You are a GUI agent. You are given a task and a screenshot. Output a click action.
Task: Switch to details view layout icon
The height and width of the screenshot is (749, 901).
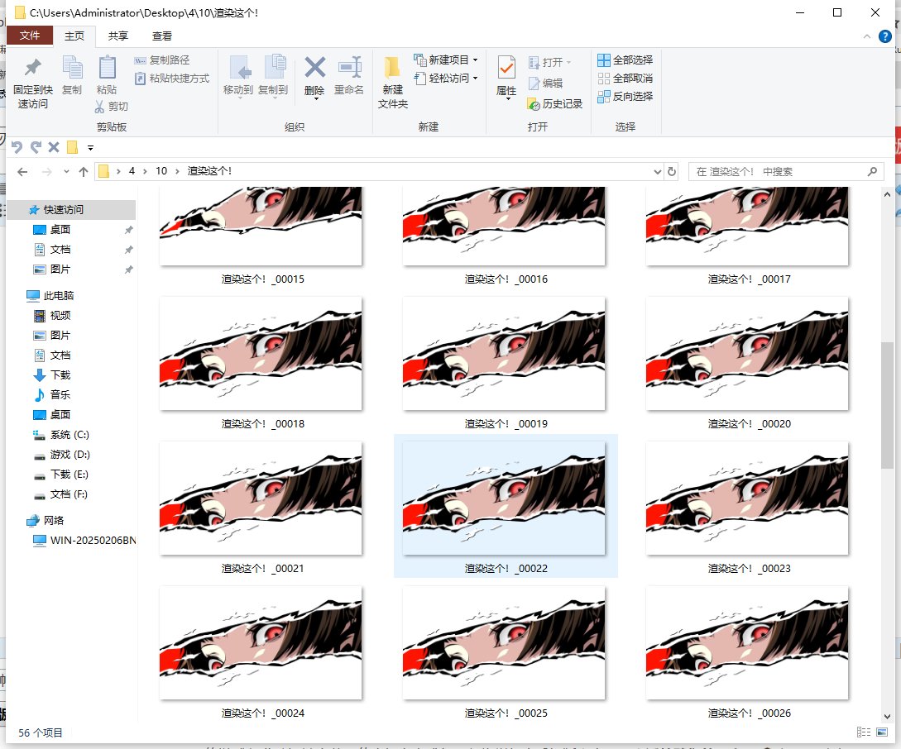(x=864, y=732)
